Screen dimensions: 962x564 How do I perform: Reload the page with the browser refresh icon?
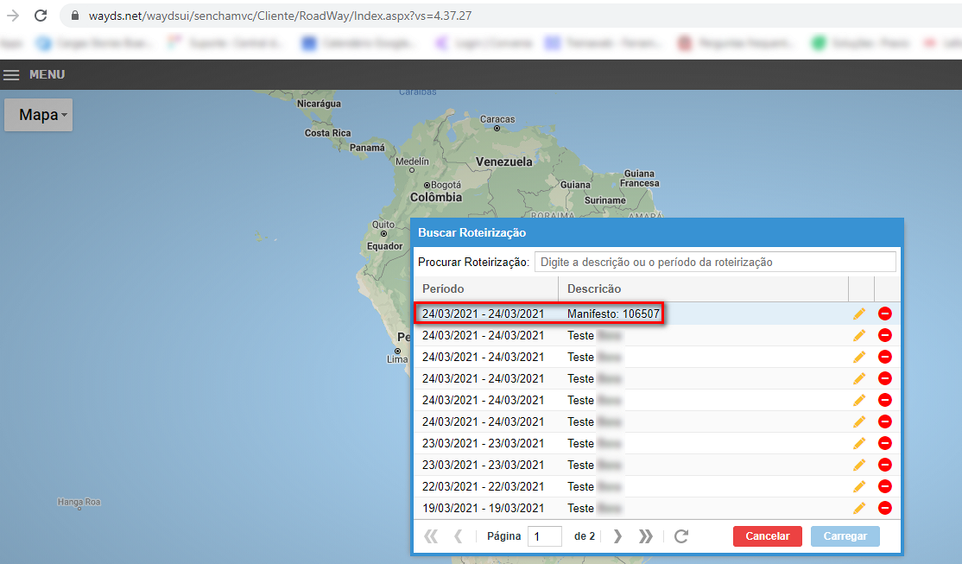pyautogui.click(x=41, y=16)
